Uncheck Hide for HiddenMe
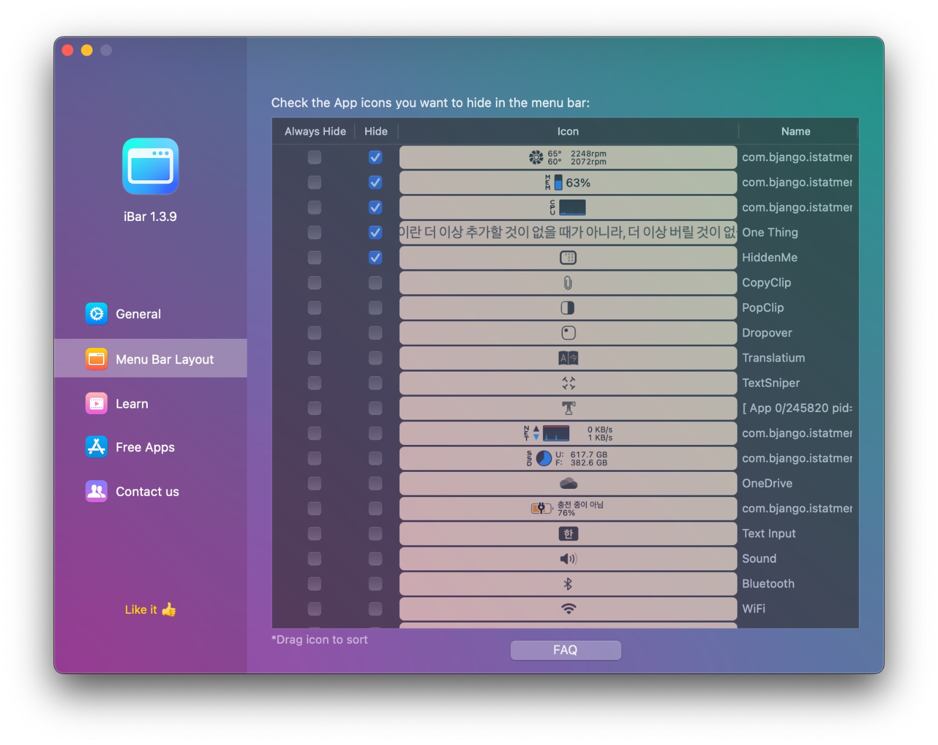The image size is (938, 745). point(375,257)
